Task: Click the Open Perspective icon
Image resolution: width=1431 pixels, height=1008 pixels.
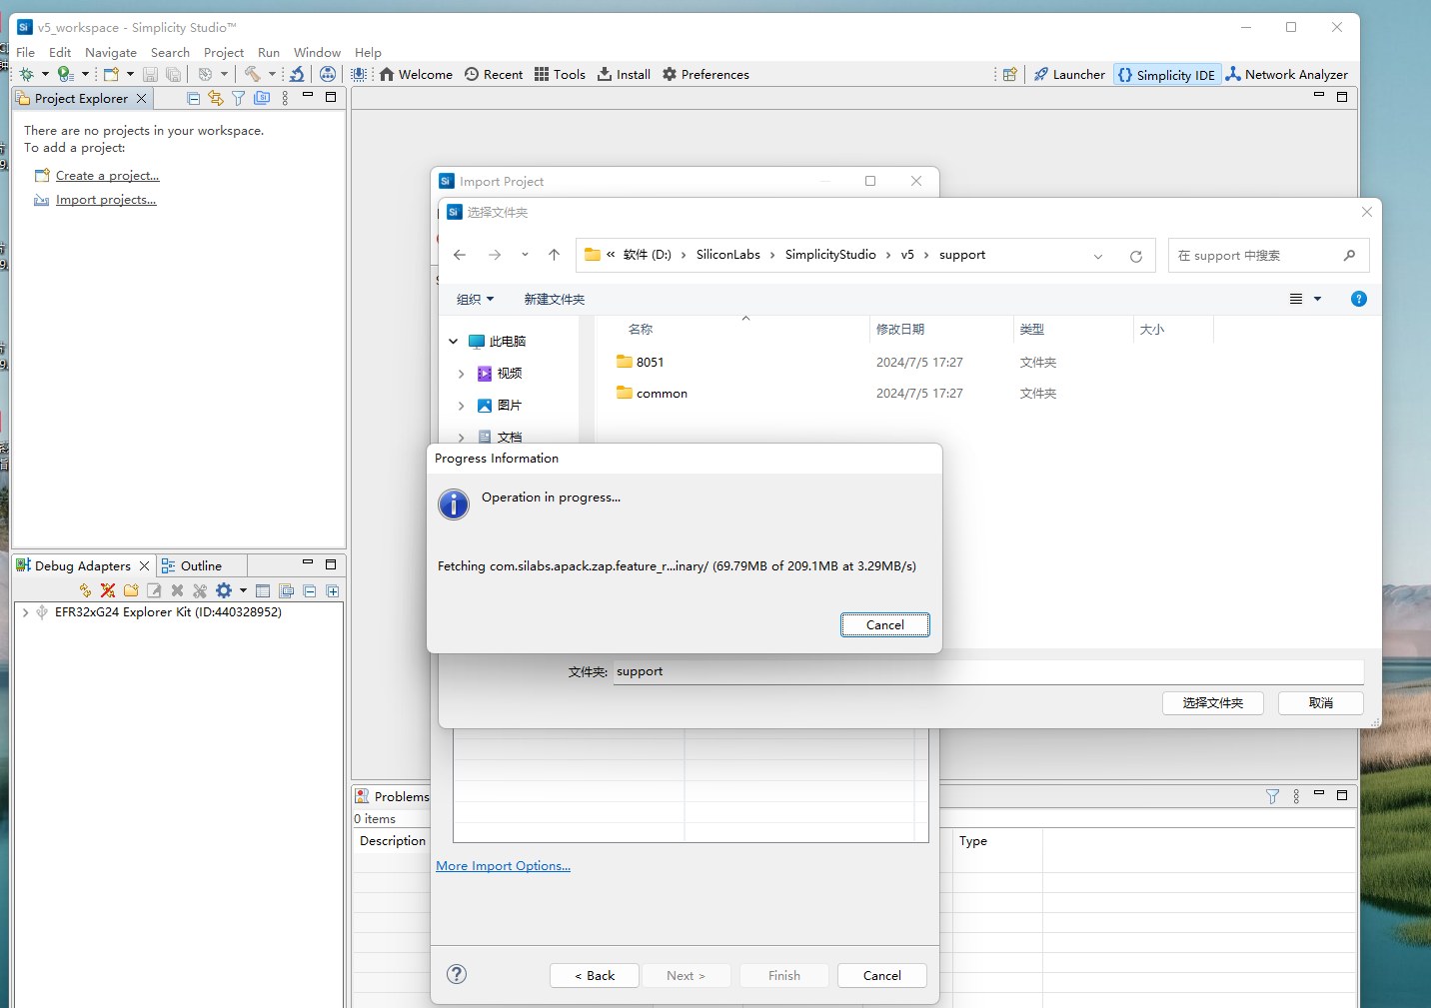Action: pos(1010,74)
